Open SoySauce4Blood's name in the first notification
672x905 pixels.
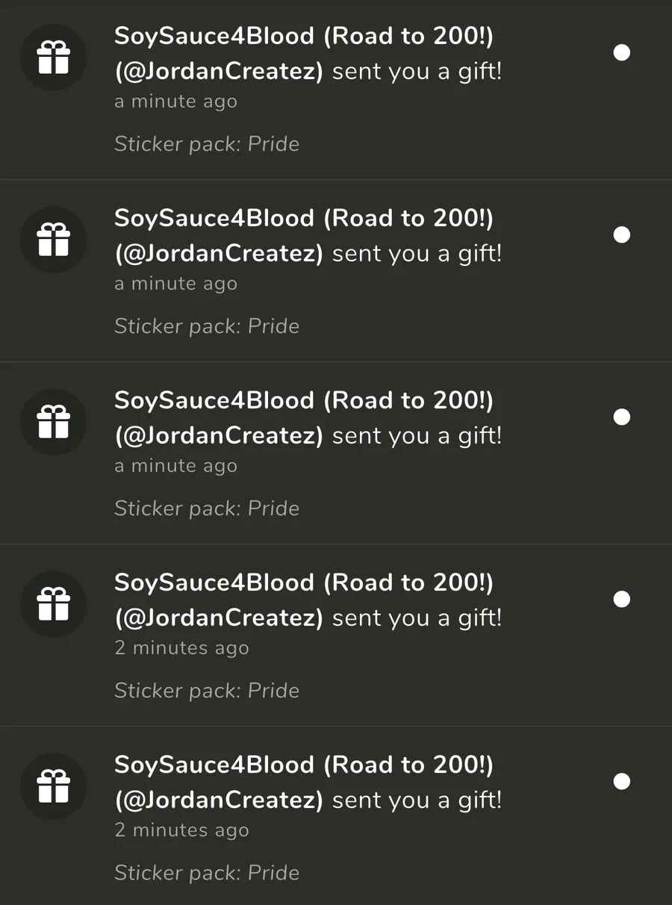click(214, 36)
